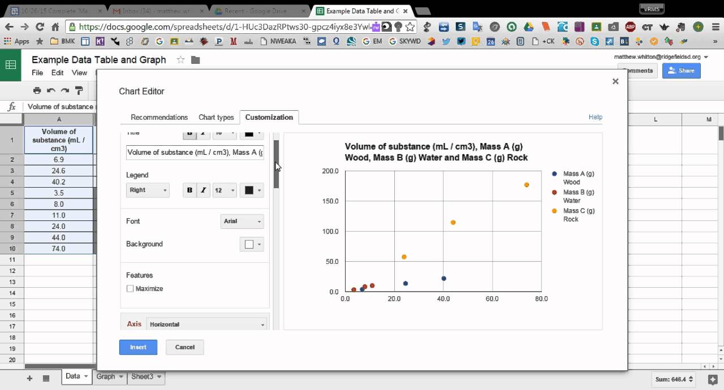The image size is (724, 390).
Task: Reload the page with the refresh icon
Action: [40, 27]
